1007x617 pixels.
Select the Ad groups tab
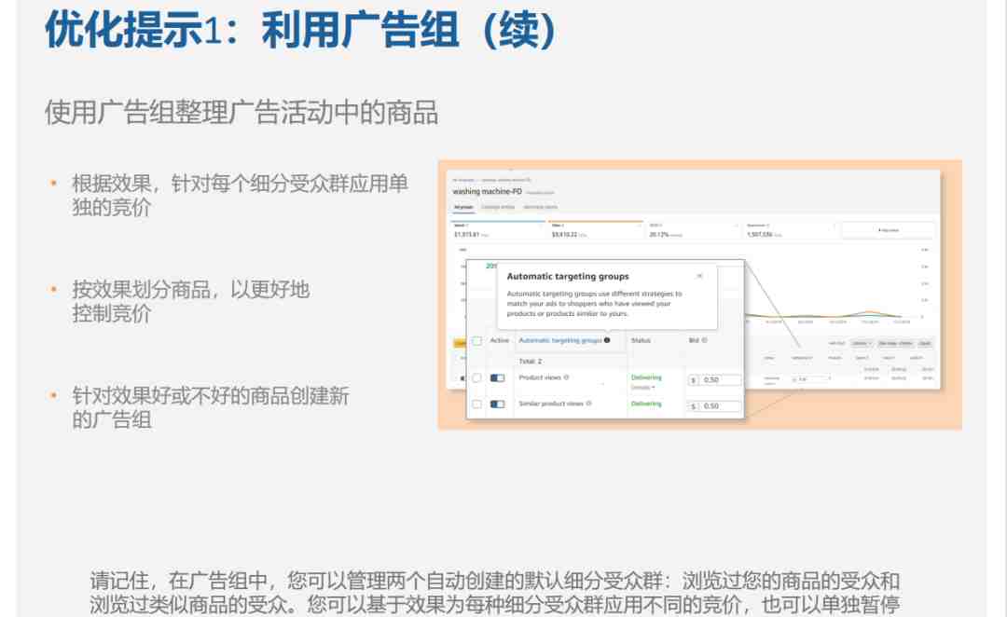click(x=463, y=208)
